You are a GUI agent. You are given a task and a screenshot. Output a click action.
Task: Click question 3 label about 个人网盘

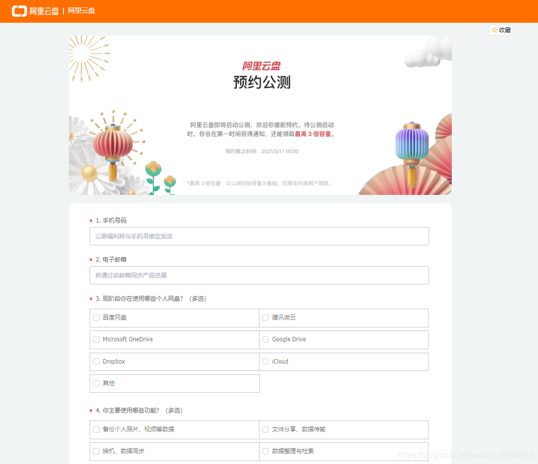[x=151, y=299]
